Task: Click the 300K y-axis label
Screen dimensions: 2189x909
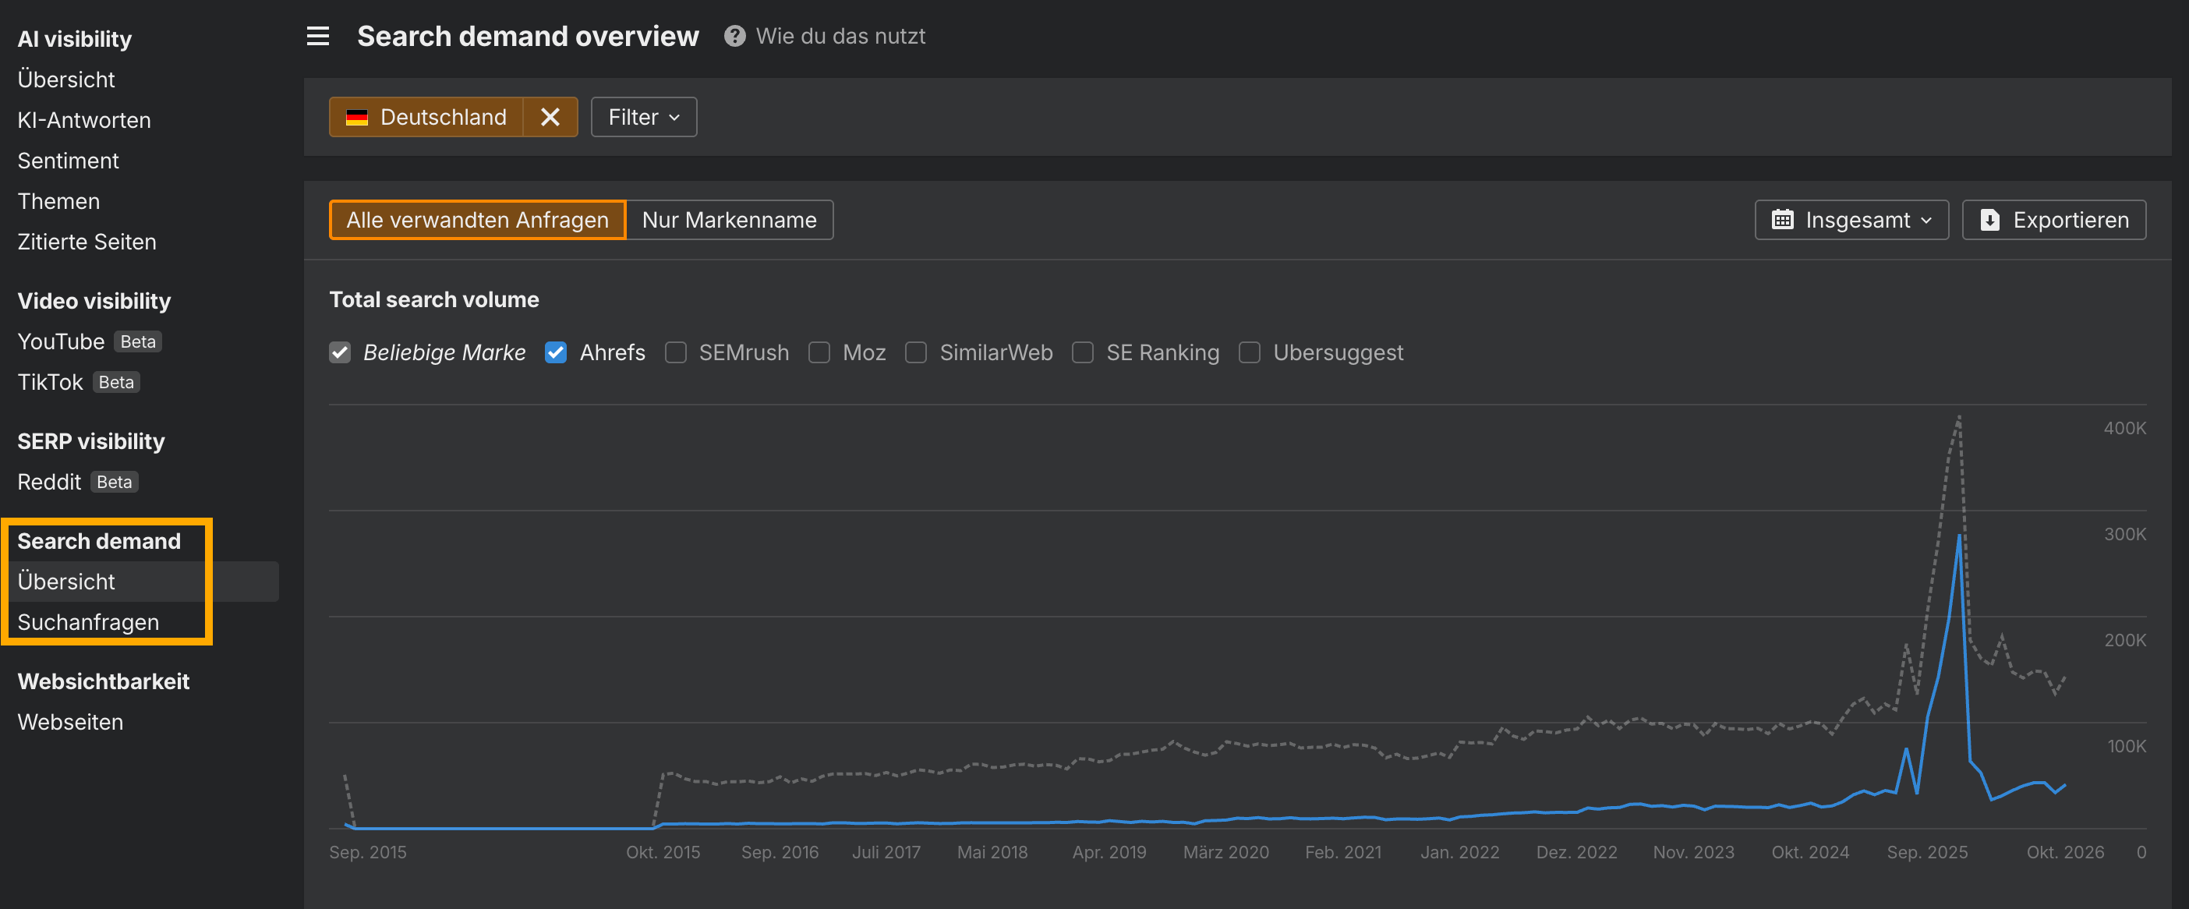Action: pyautogui.click(x=2124, y=534)
